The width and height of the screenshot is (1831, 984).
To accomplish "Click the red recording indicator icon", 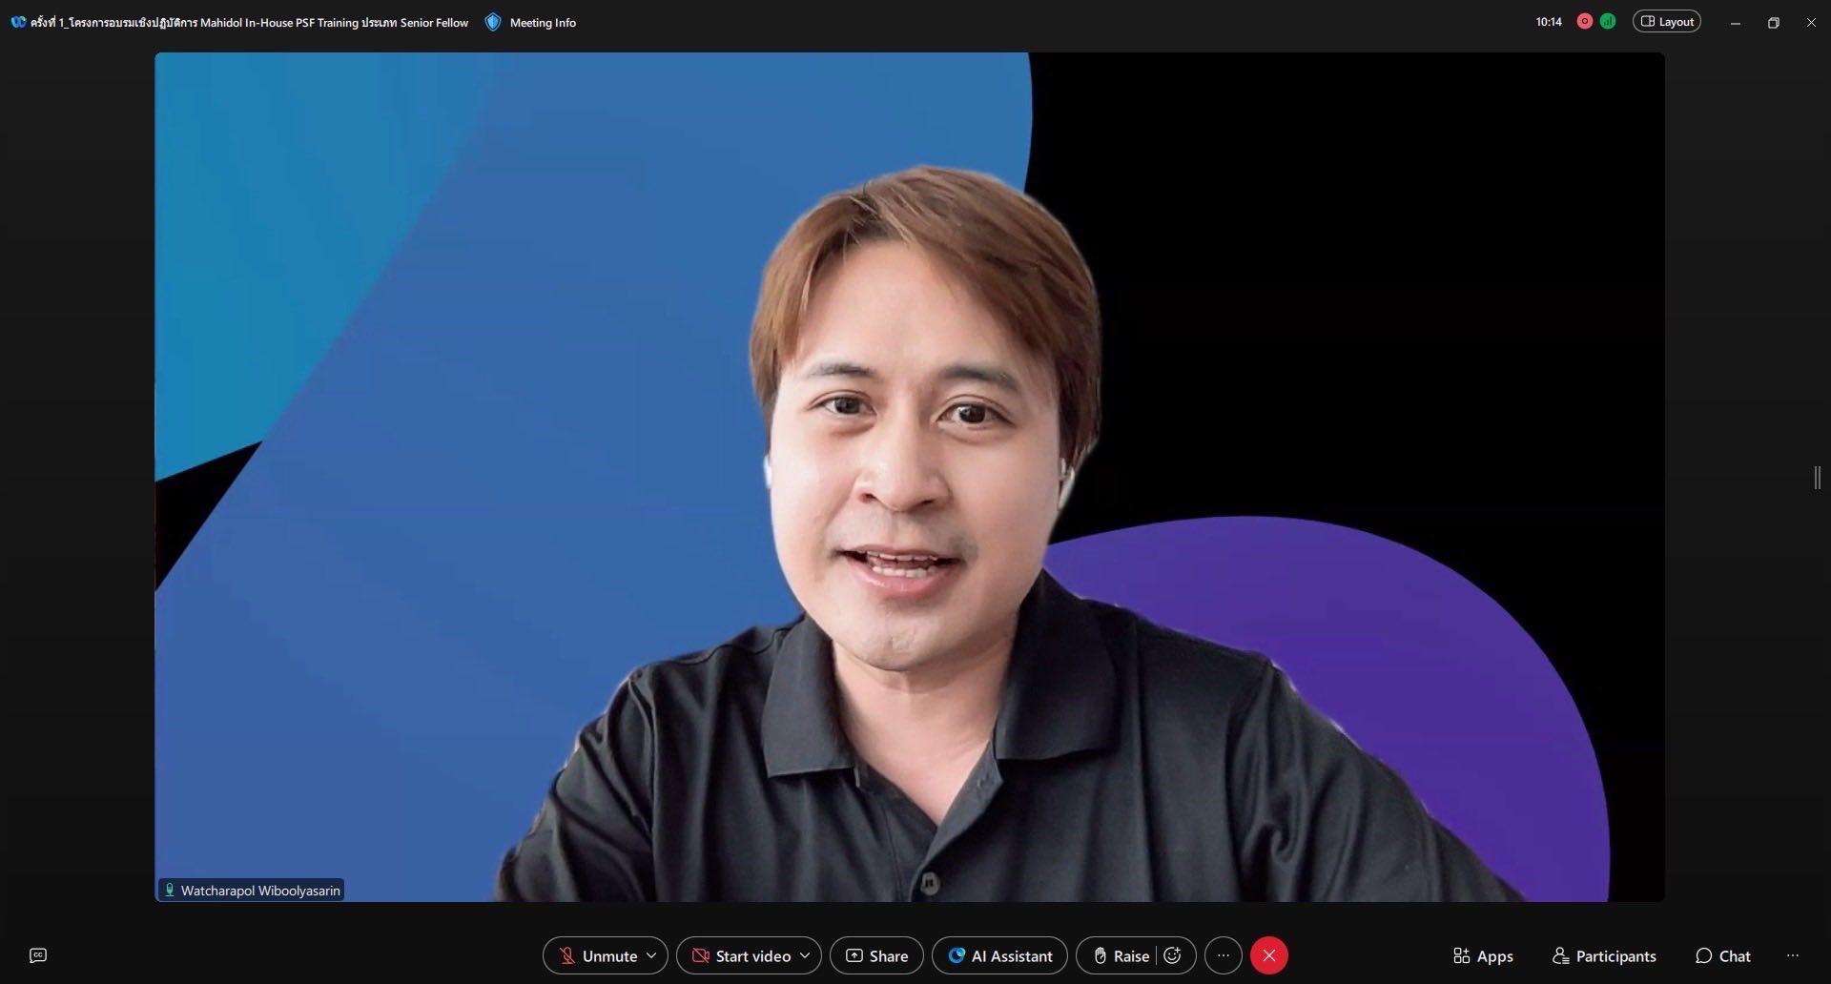I will tap(1585, 22).
